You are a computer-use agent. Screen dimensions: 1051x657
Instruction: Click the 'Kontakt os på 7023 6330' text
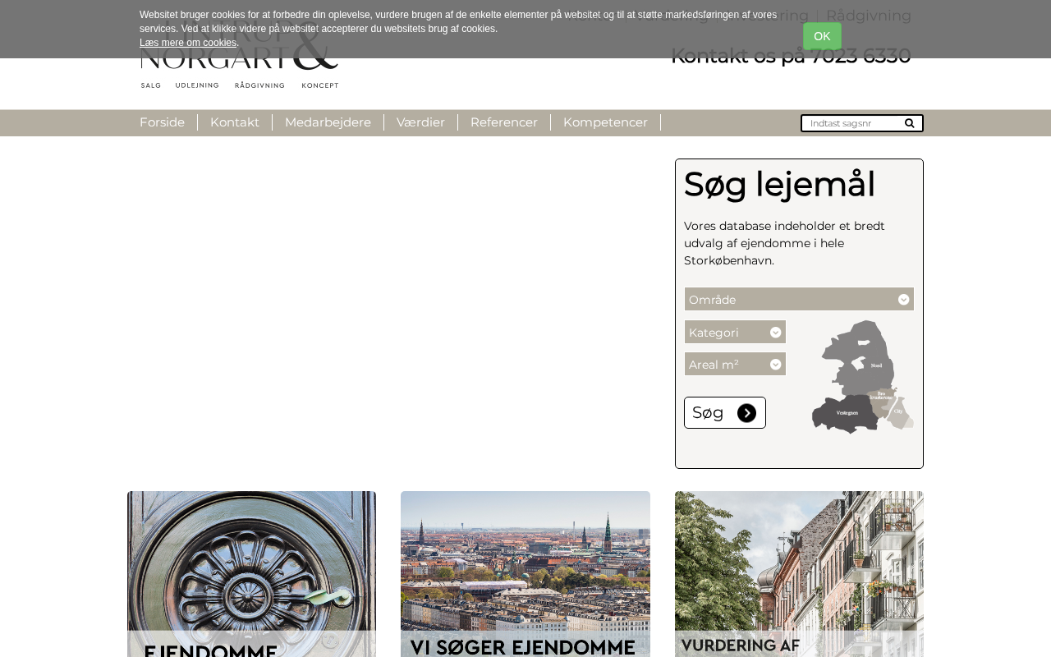click(x=791, y=56)
